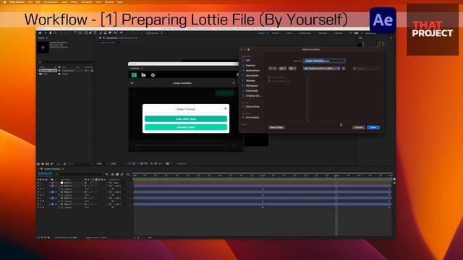
Task: Open the green LottieFiles render icon tab
Action: click(x=134, y=75)
